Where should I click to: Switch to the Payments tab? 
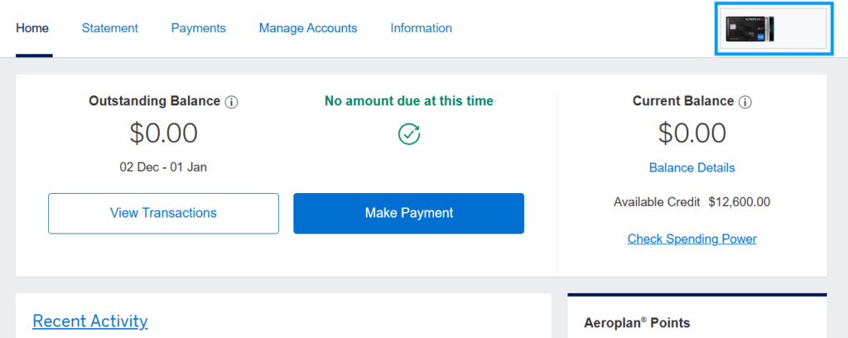(199, 28)
